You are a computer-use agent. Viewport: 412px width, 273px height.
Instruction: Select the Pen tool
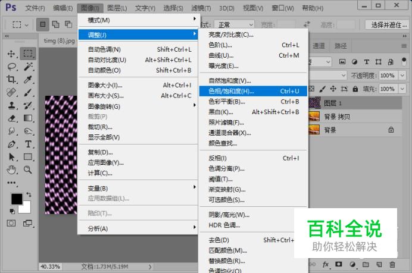point(11,144)
